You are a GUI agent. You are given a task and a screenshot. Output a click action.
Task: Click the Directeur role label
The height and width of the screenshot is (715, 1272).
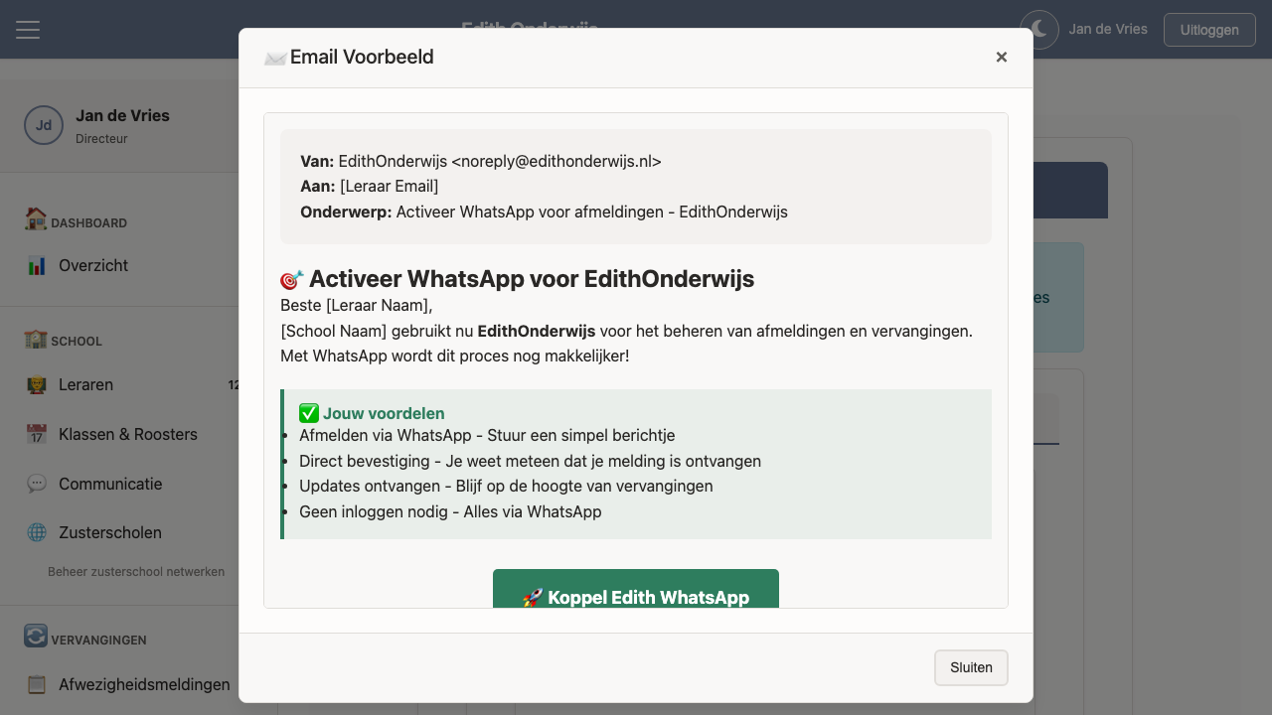coord(101,139)
